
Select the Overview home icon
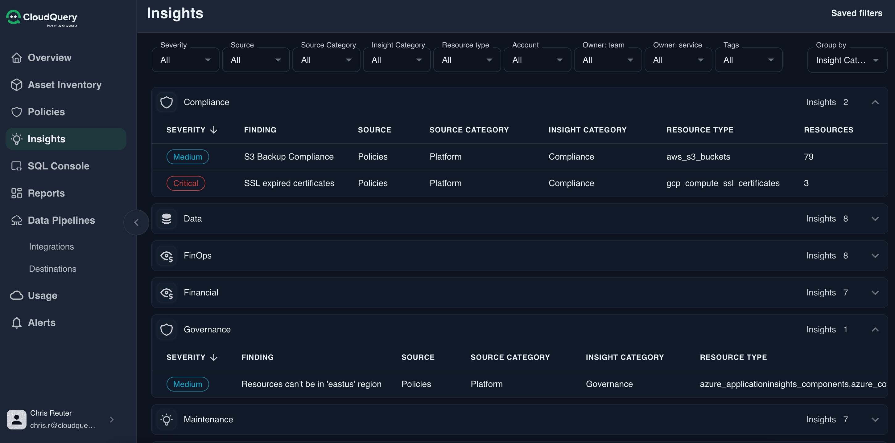coord(16,57)
